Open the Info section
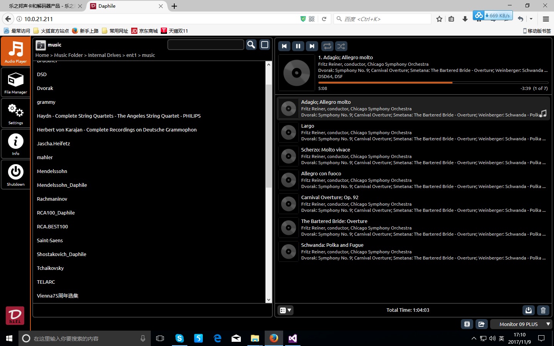Screen dimensions: 554x346 click(16, 144)
